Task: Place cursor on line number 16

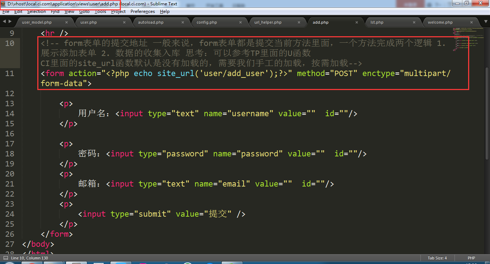Action: (10, 134)
